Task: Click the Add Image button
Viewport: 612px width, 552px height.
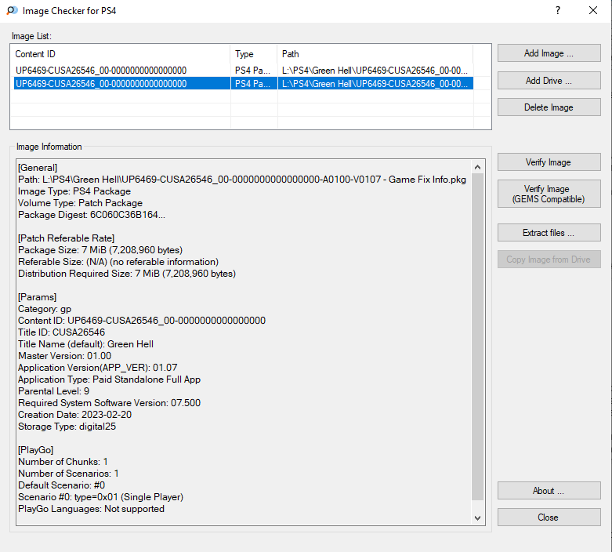Action: point(549,53)
